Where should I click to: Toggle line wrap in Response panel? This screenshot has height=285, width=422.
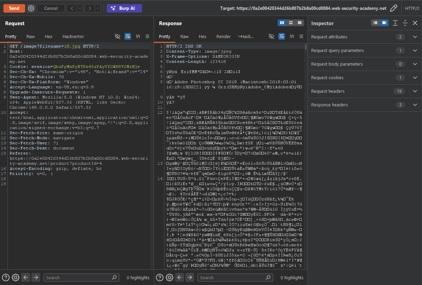tap(282, 36)
